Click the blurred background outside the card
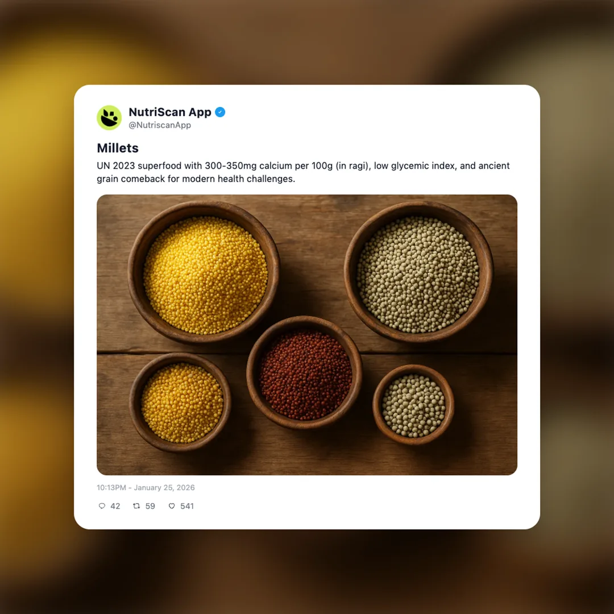 35,305
